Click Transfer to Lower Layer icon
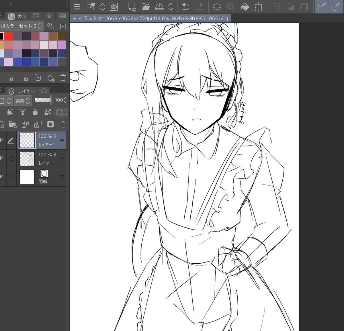Screen dimensions: 344x331 tap(25, 124)
